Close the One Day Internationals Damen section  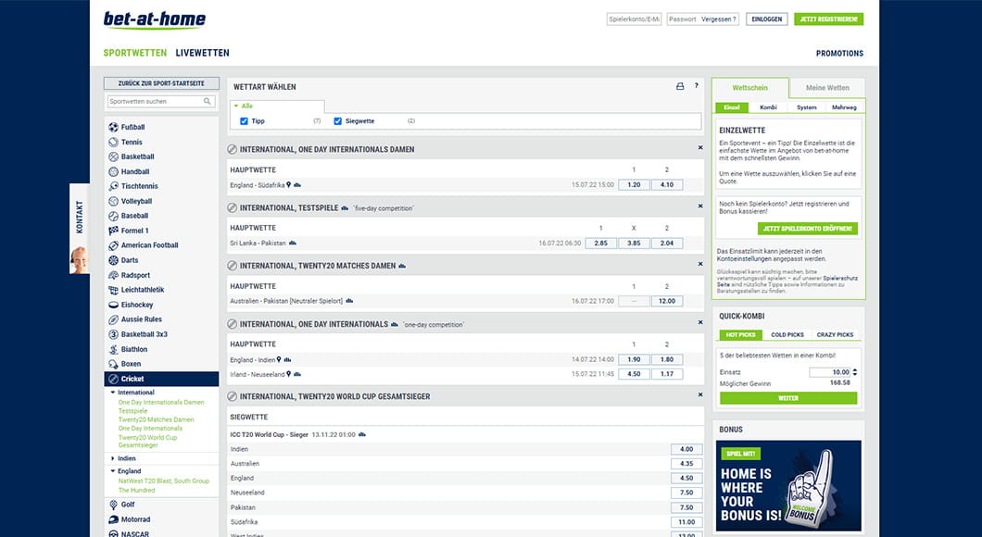(x=700, y=148)
